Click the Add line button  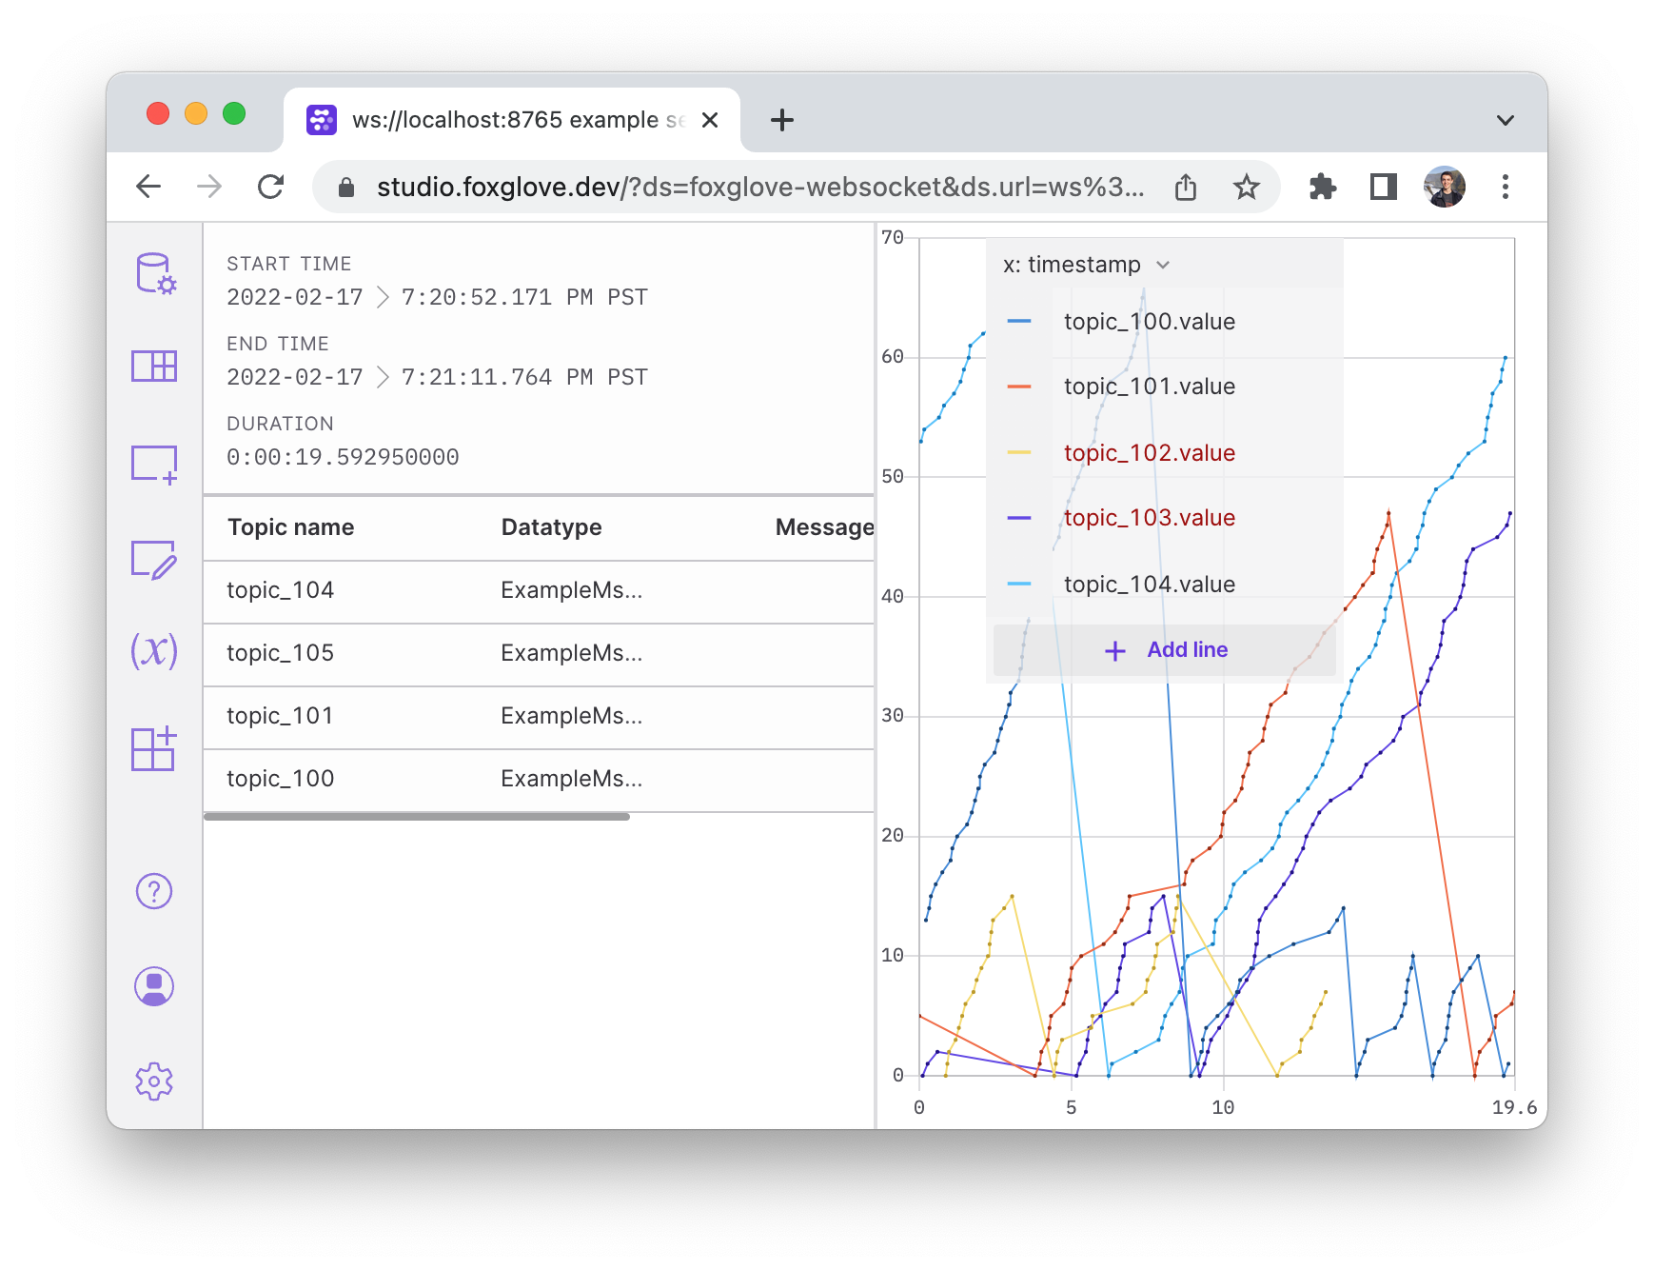[x=1165, y=650]
